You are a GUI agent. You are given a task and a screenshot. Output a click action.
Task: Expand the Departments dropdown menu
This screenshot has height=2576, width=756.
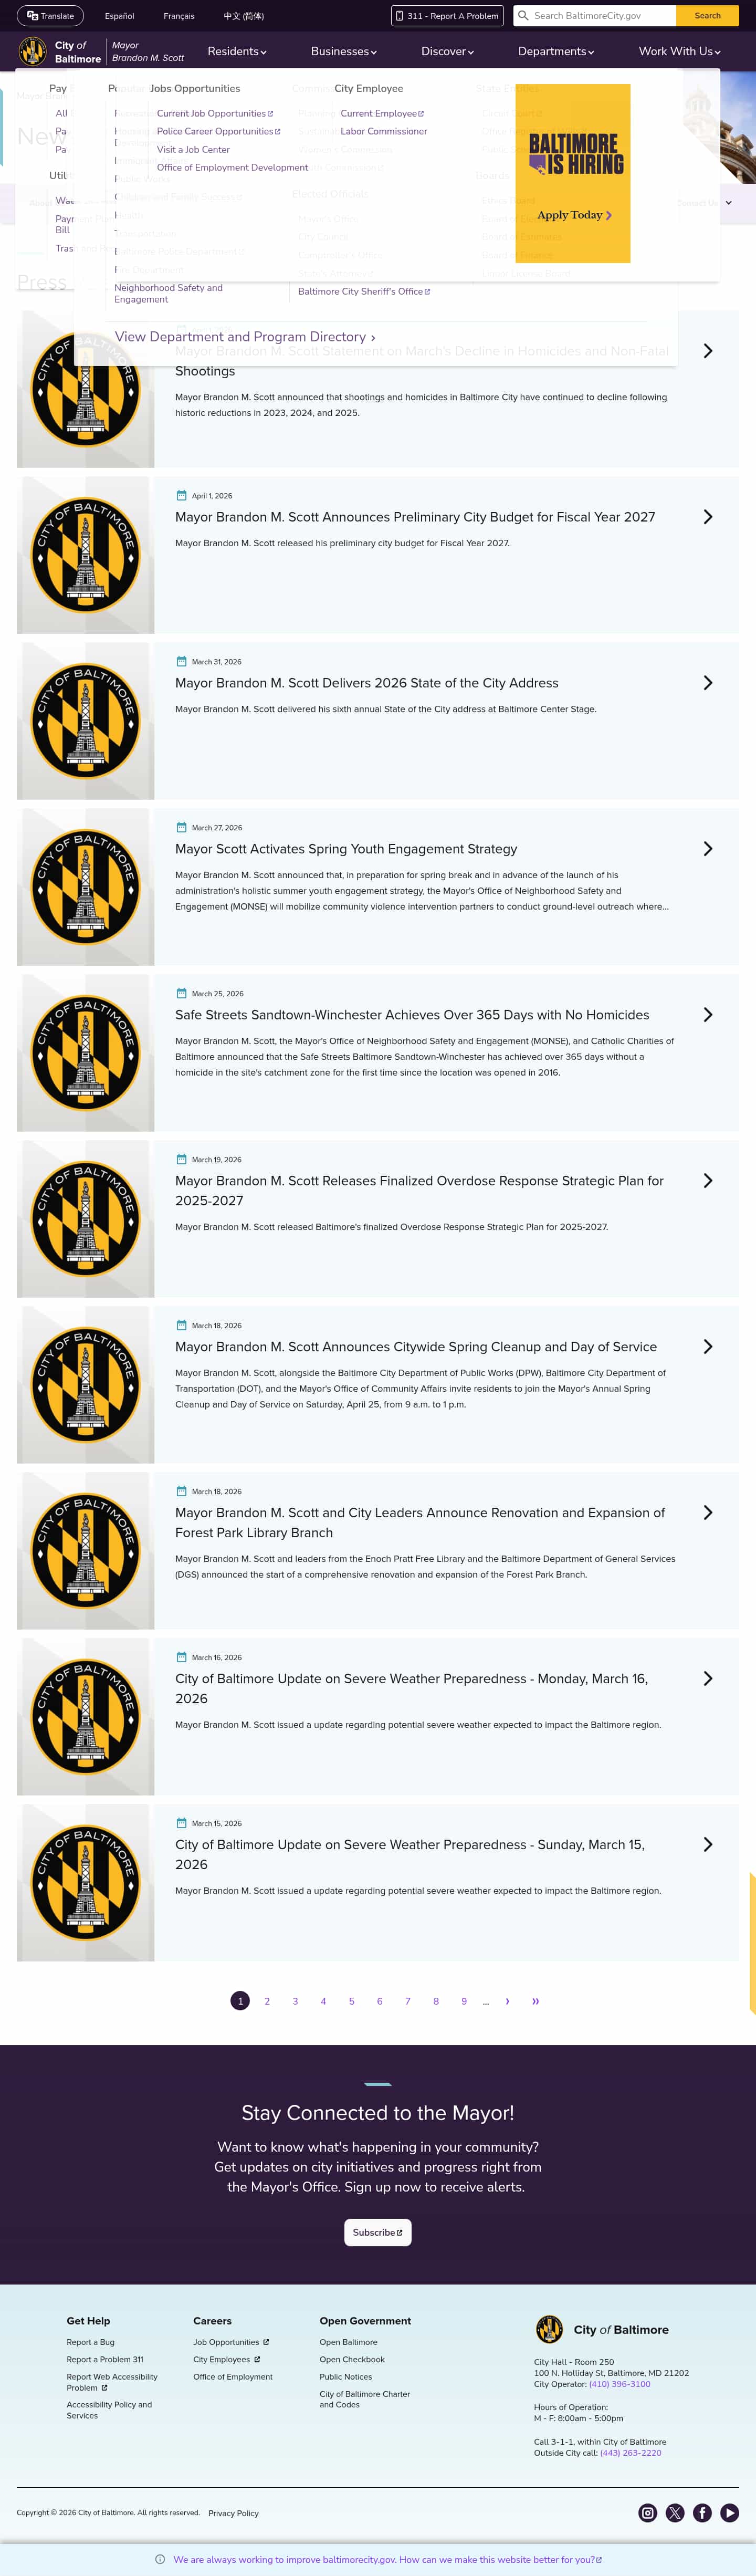tap(556, 51)
